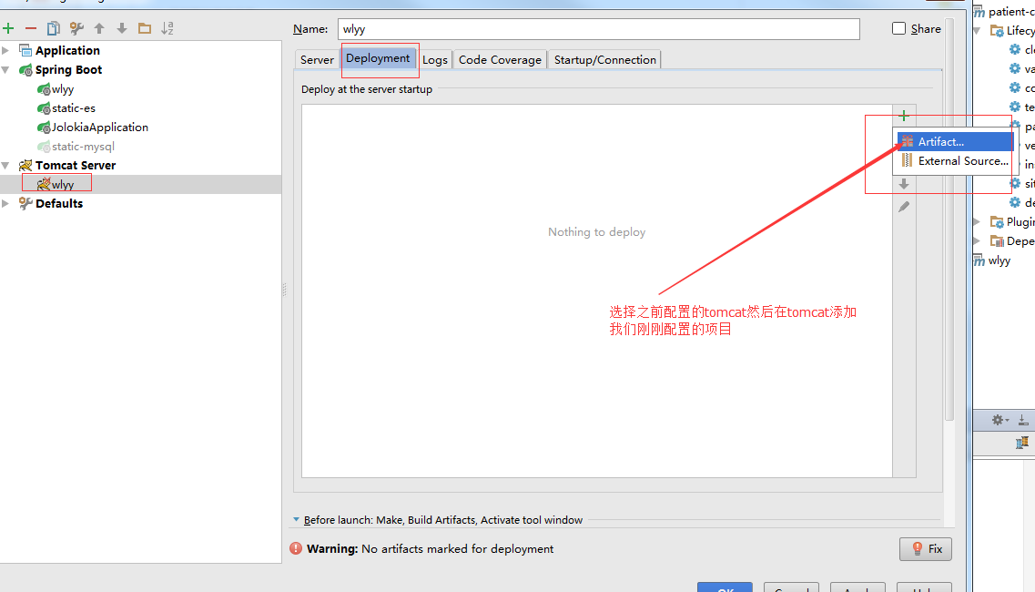Select the Deployment tab
This screenshot has width=1035, height=592.
point(378,58)
